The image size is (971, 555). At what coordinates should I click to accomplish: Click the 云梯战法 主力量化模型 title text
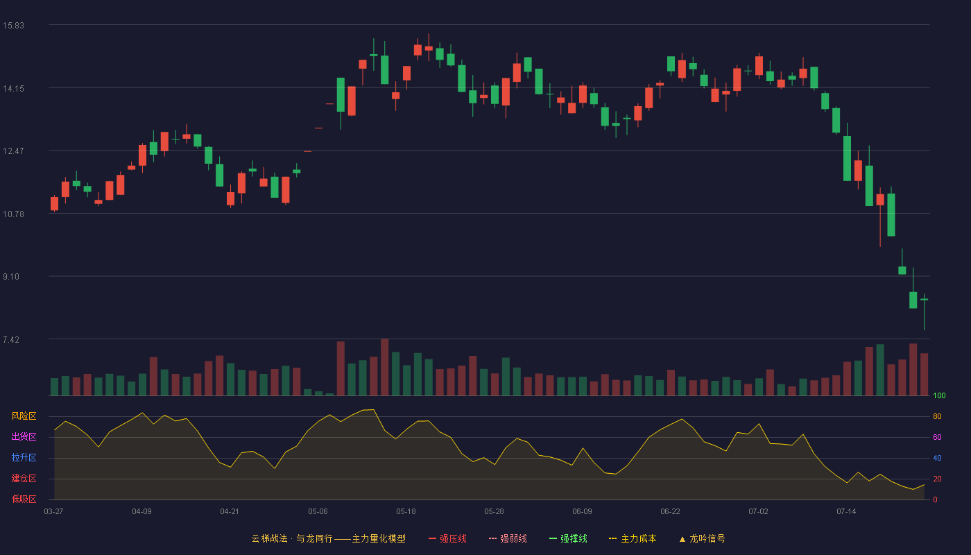point(328,538)
